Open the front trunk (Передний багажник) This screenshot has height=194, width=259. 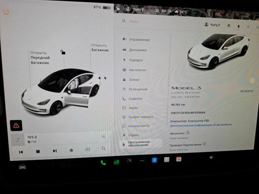40,58
